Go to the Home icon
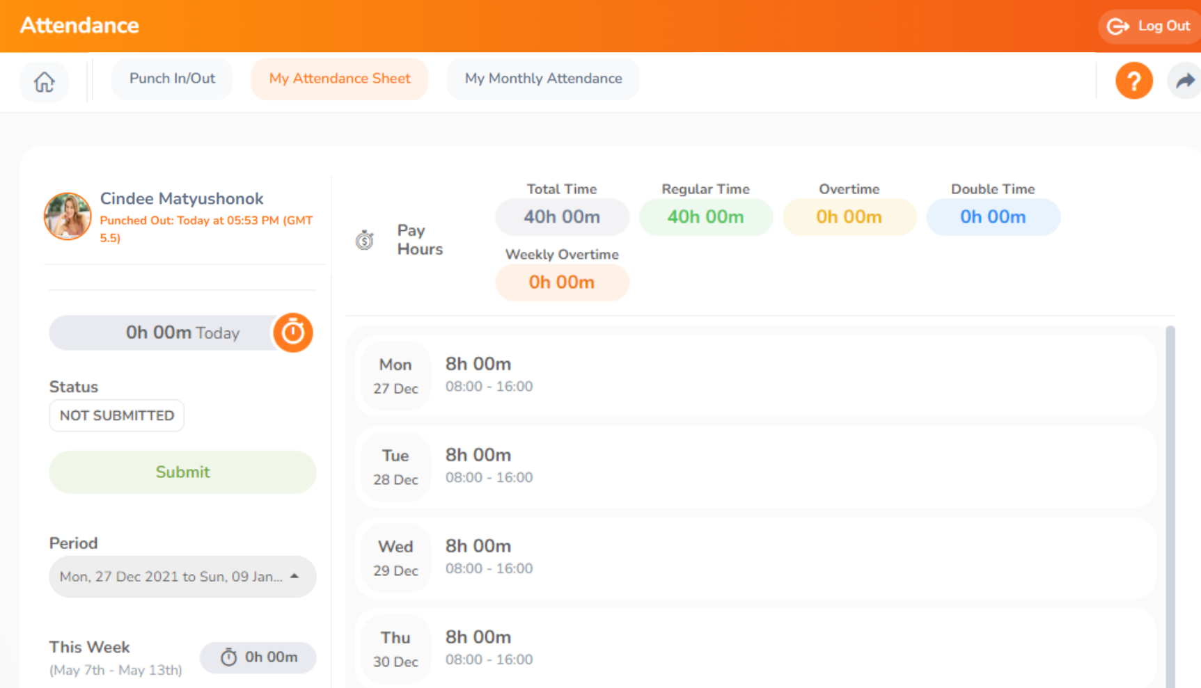 click(x=45, y=82)
